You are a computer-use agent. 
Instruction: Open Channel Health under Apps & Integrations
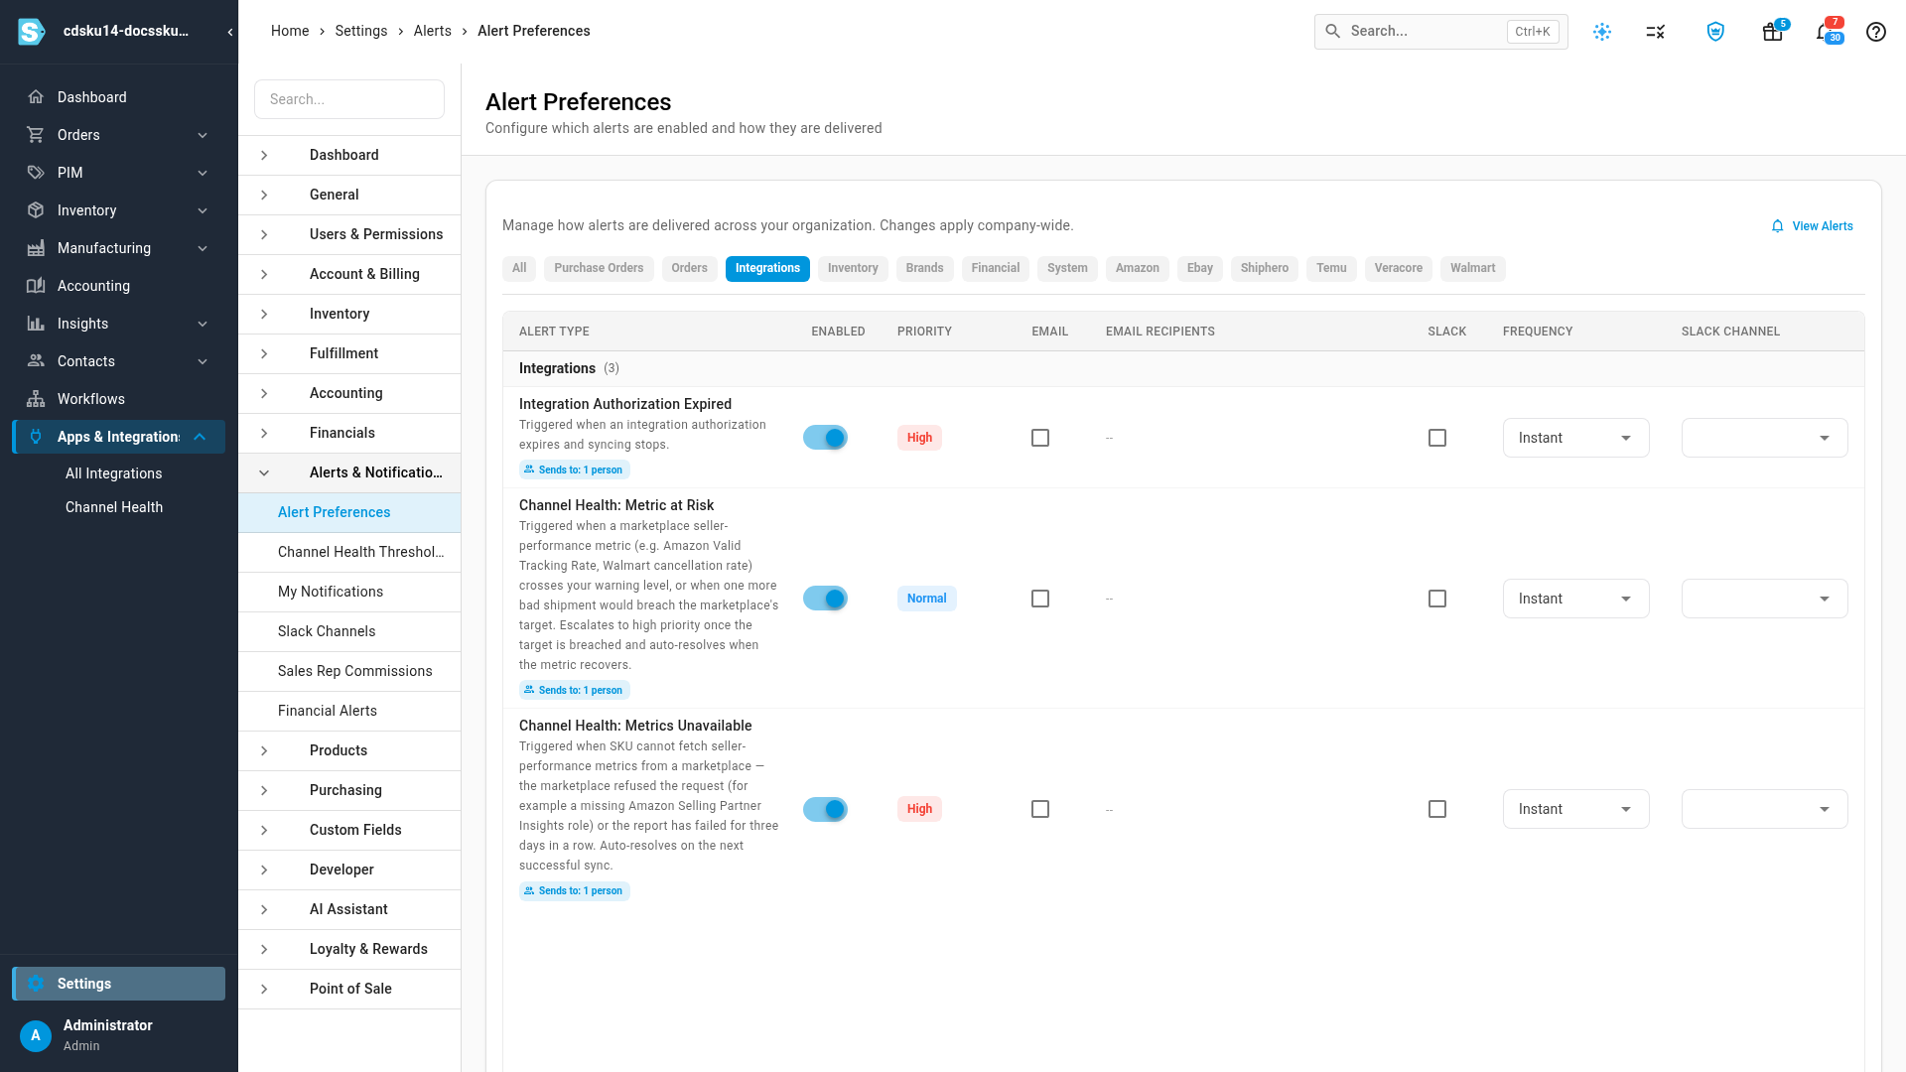click(114, 507)
